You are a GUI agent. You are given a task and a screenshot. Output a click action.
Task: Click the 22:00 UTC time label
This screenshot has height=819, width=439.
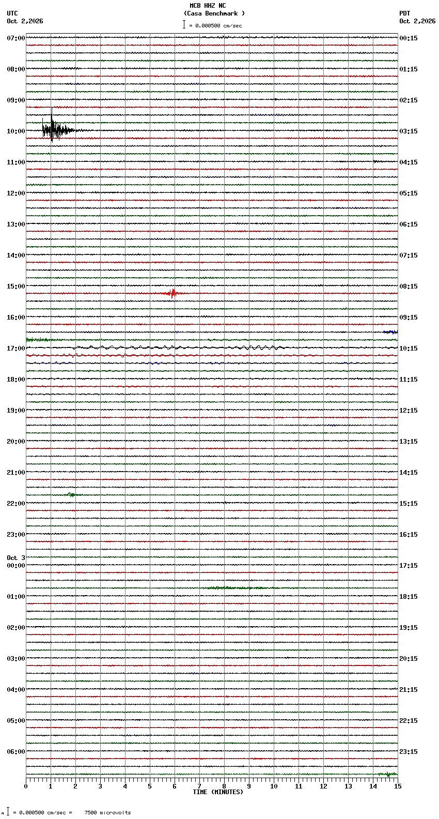[x=16, y=504]
